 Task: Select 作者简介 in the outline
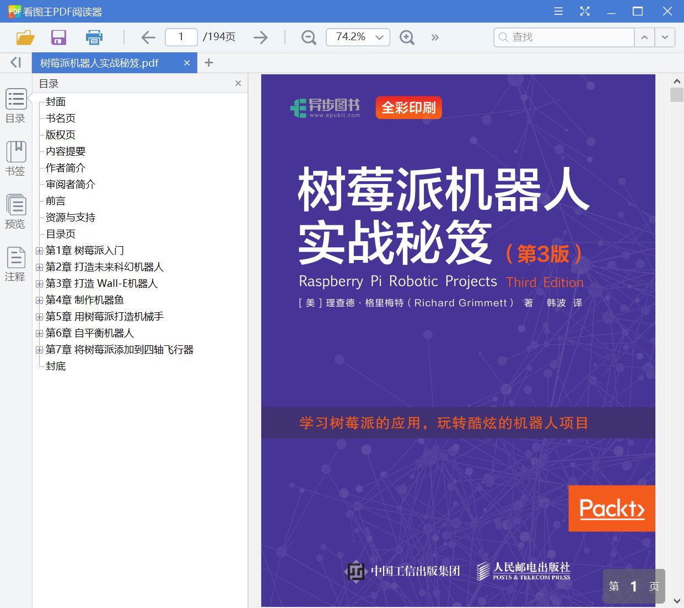[x=66, y=168]
